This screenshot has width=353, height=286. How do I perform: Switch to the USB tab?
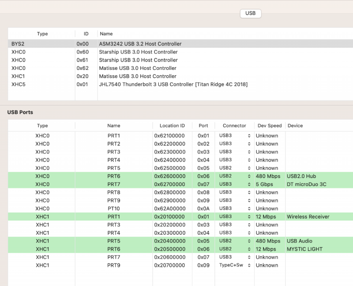tap(250, 13)
